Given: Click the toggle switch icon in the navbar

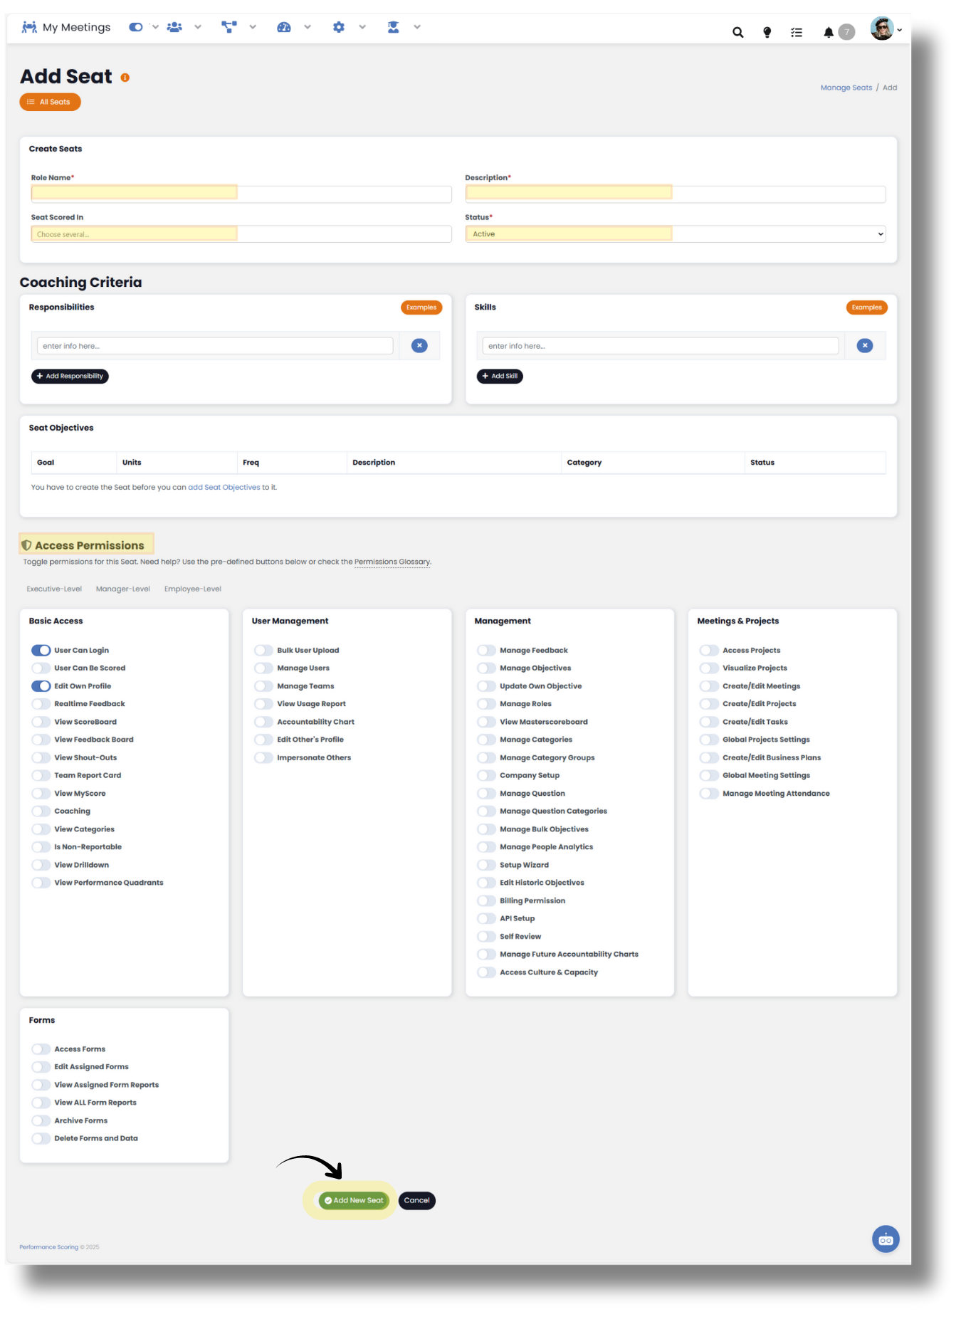Looking at the screenshot, I should coord(136,27).
